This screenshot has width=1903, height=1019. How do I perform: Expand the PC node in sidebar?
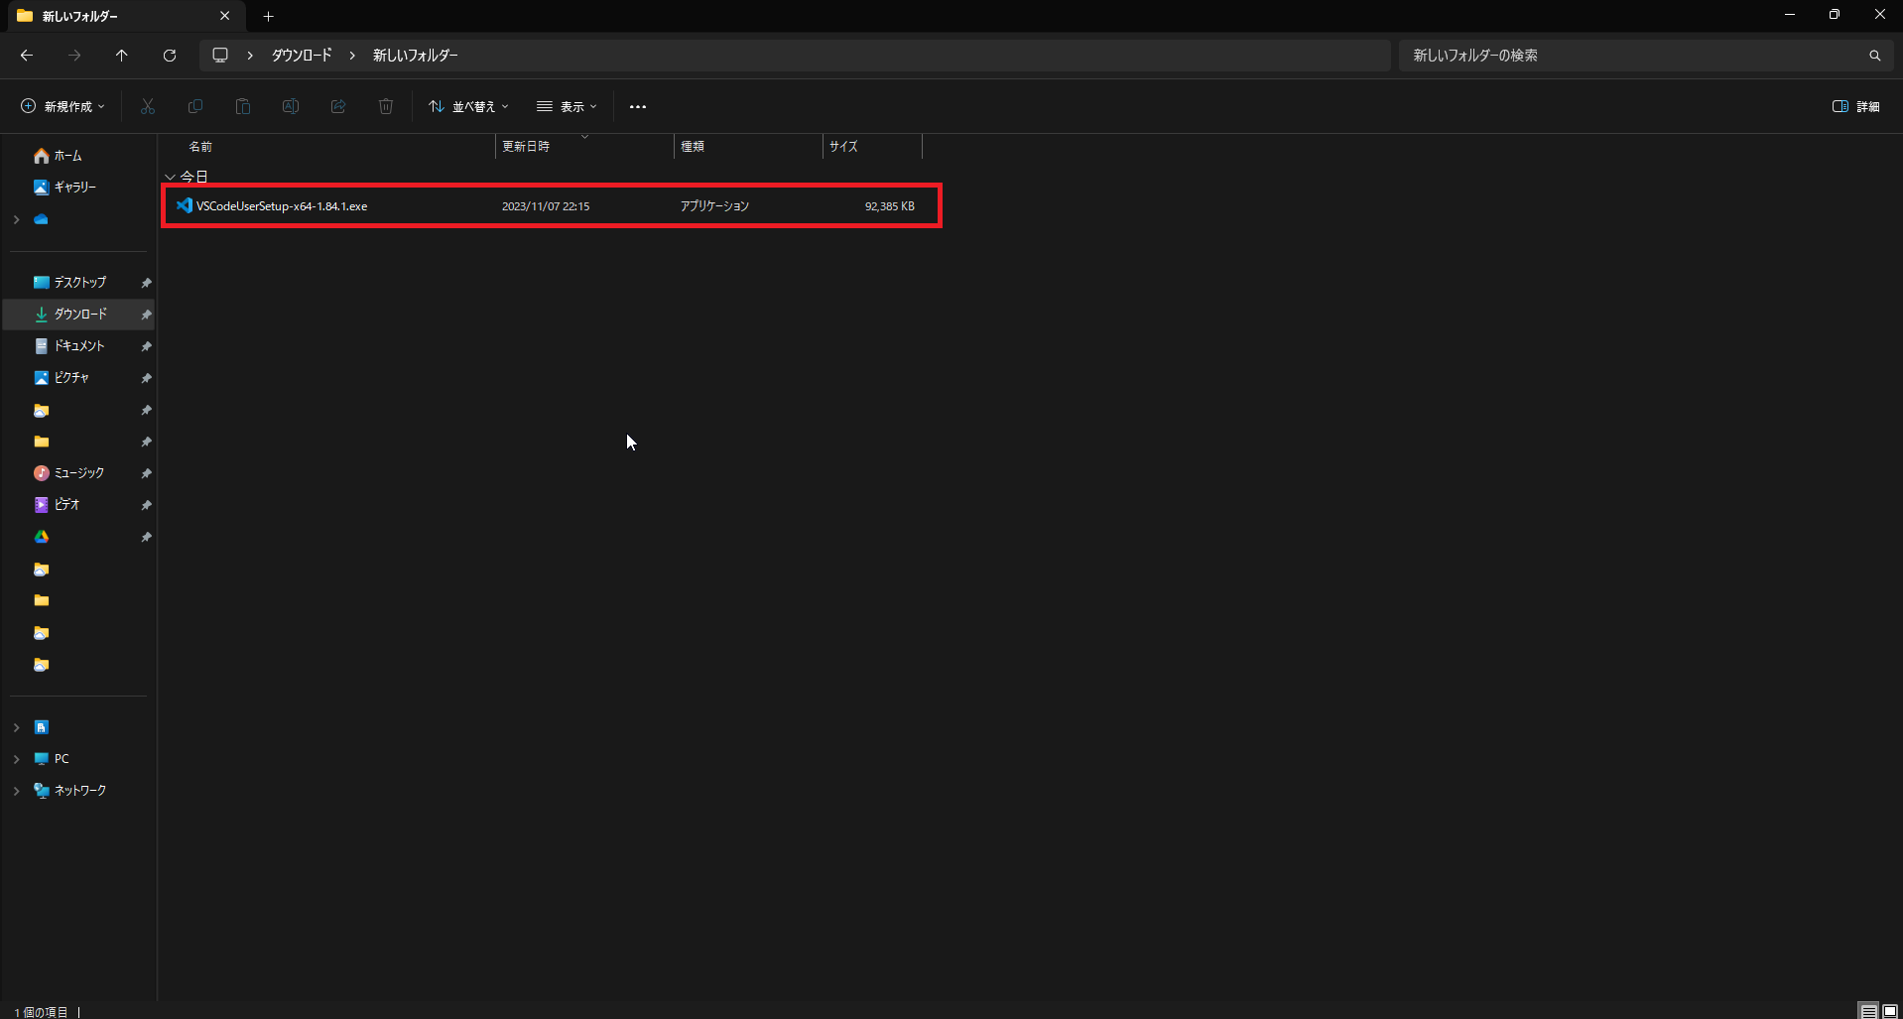[x=16, y=759]
